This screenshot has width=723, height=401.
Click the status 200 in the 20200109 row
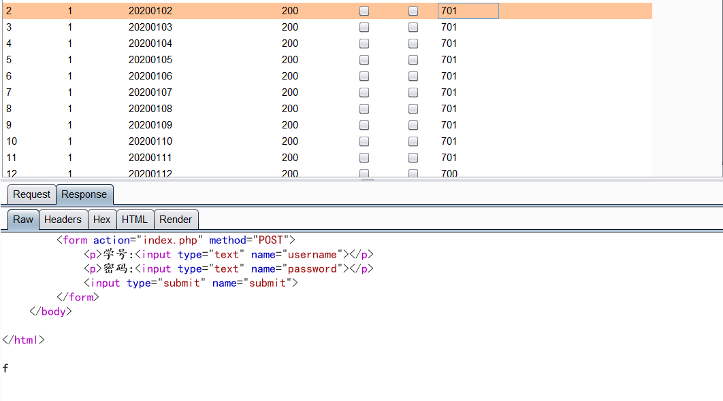(290, 125)
